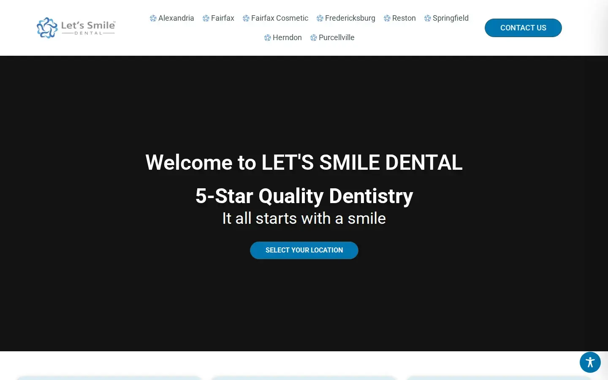The image size is (608, 380).
Task: Click the icon beside Reston
Action: coord(387,18)
